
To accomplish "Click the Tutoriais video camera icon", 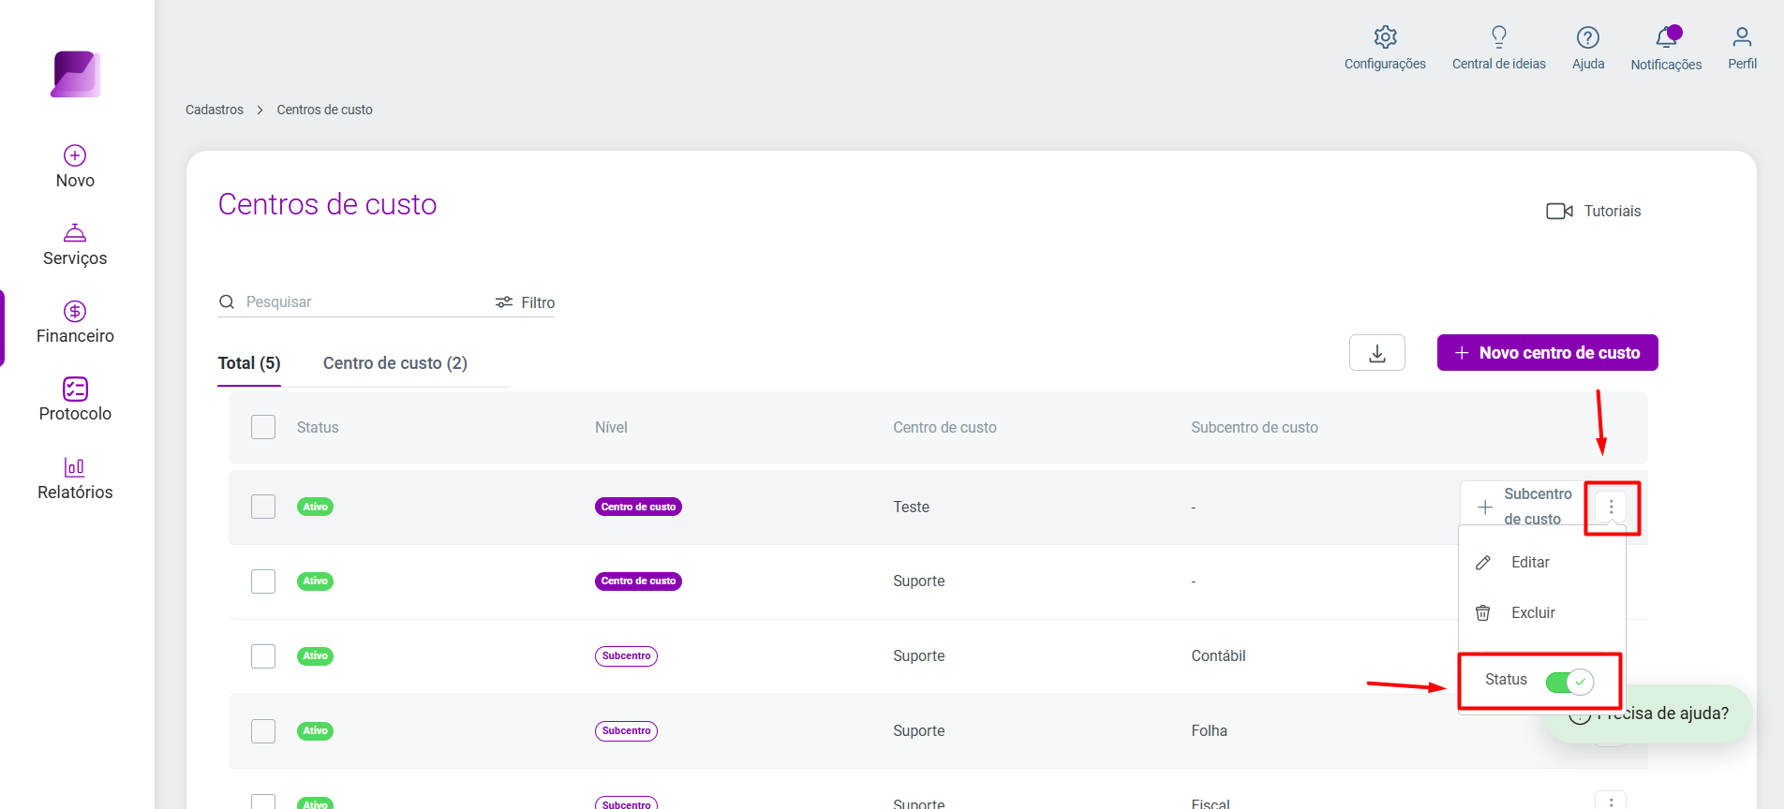I will pyautogui.click(x=1559, y=211).
